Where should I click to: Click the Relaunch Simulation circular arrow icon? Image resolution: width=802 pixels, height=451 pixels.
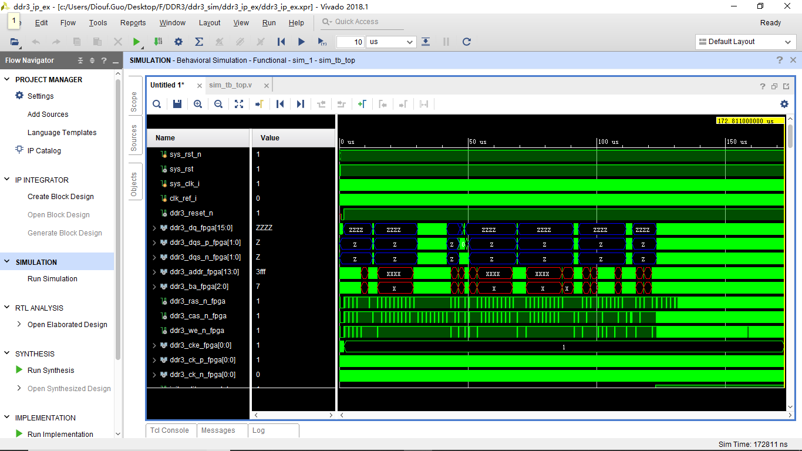pyautogui.click(x=467, y=42)
